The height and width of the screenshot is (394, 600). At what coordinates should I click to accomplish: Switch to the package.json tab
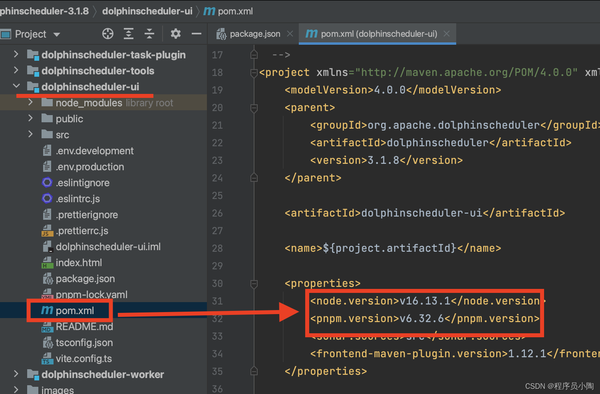click(255, 34)
